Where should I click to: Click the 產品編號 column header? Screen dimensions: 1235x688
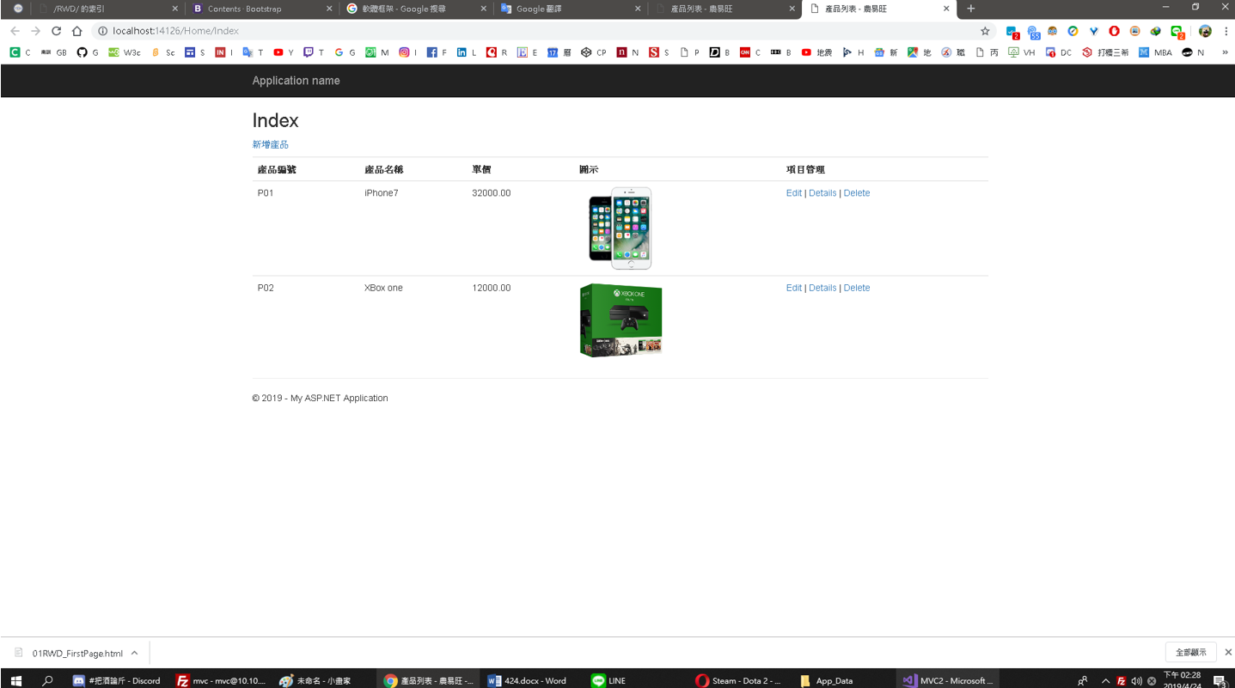tap(277, 169)
